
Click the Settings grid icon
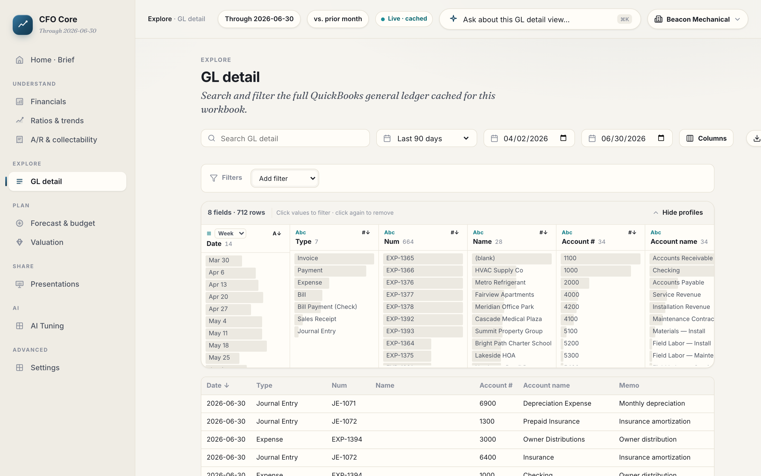pyautogui.click(x=20, y=367)
